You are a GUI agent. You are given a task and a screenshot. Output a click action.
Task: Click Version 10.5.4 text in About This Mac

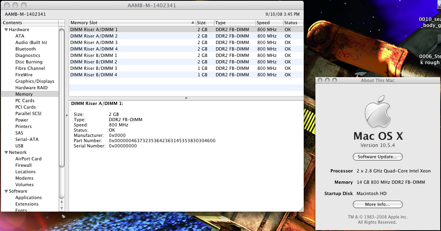(x=378, y=145)
